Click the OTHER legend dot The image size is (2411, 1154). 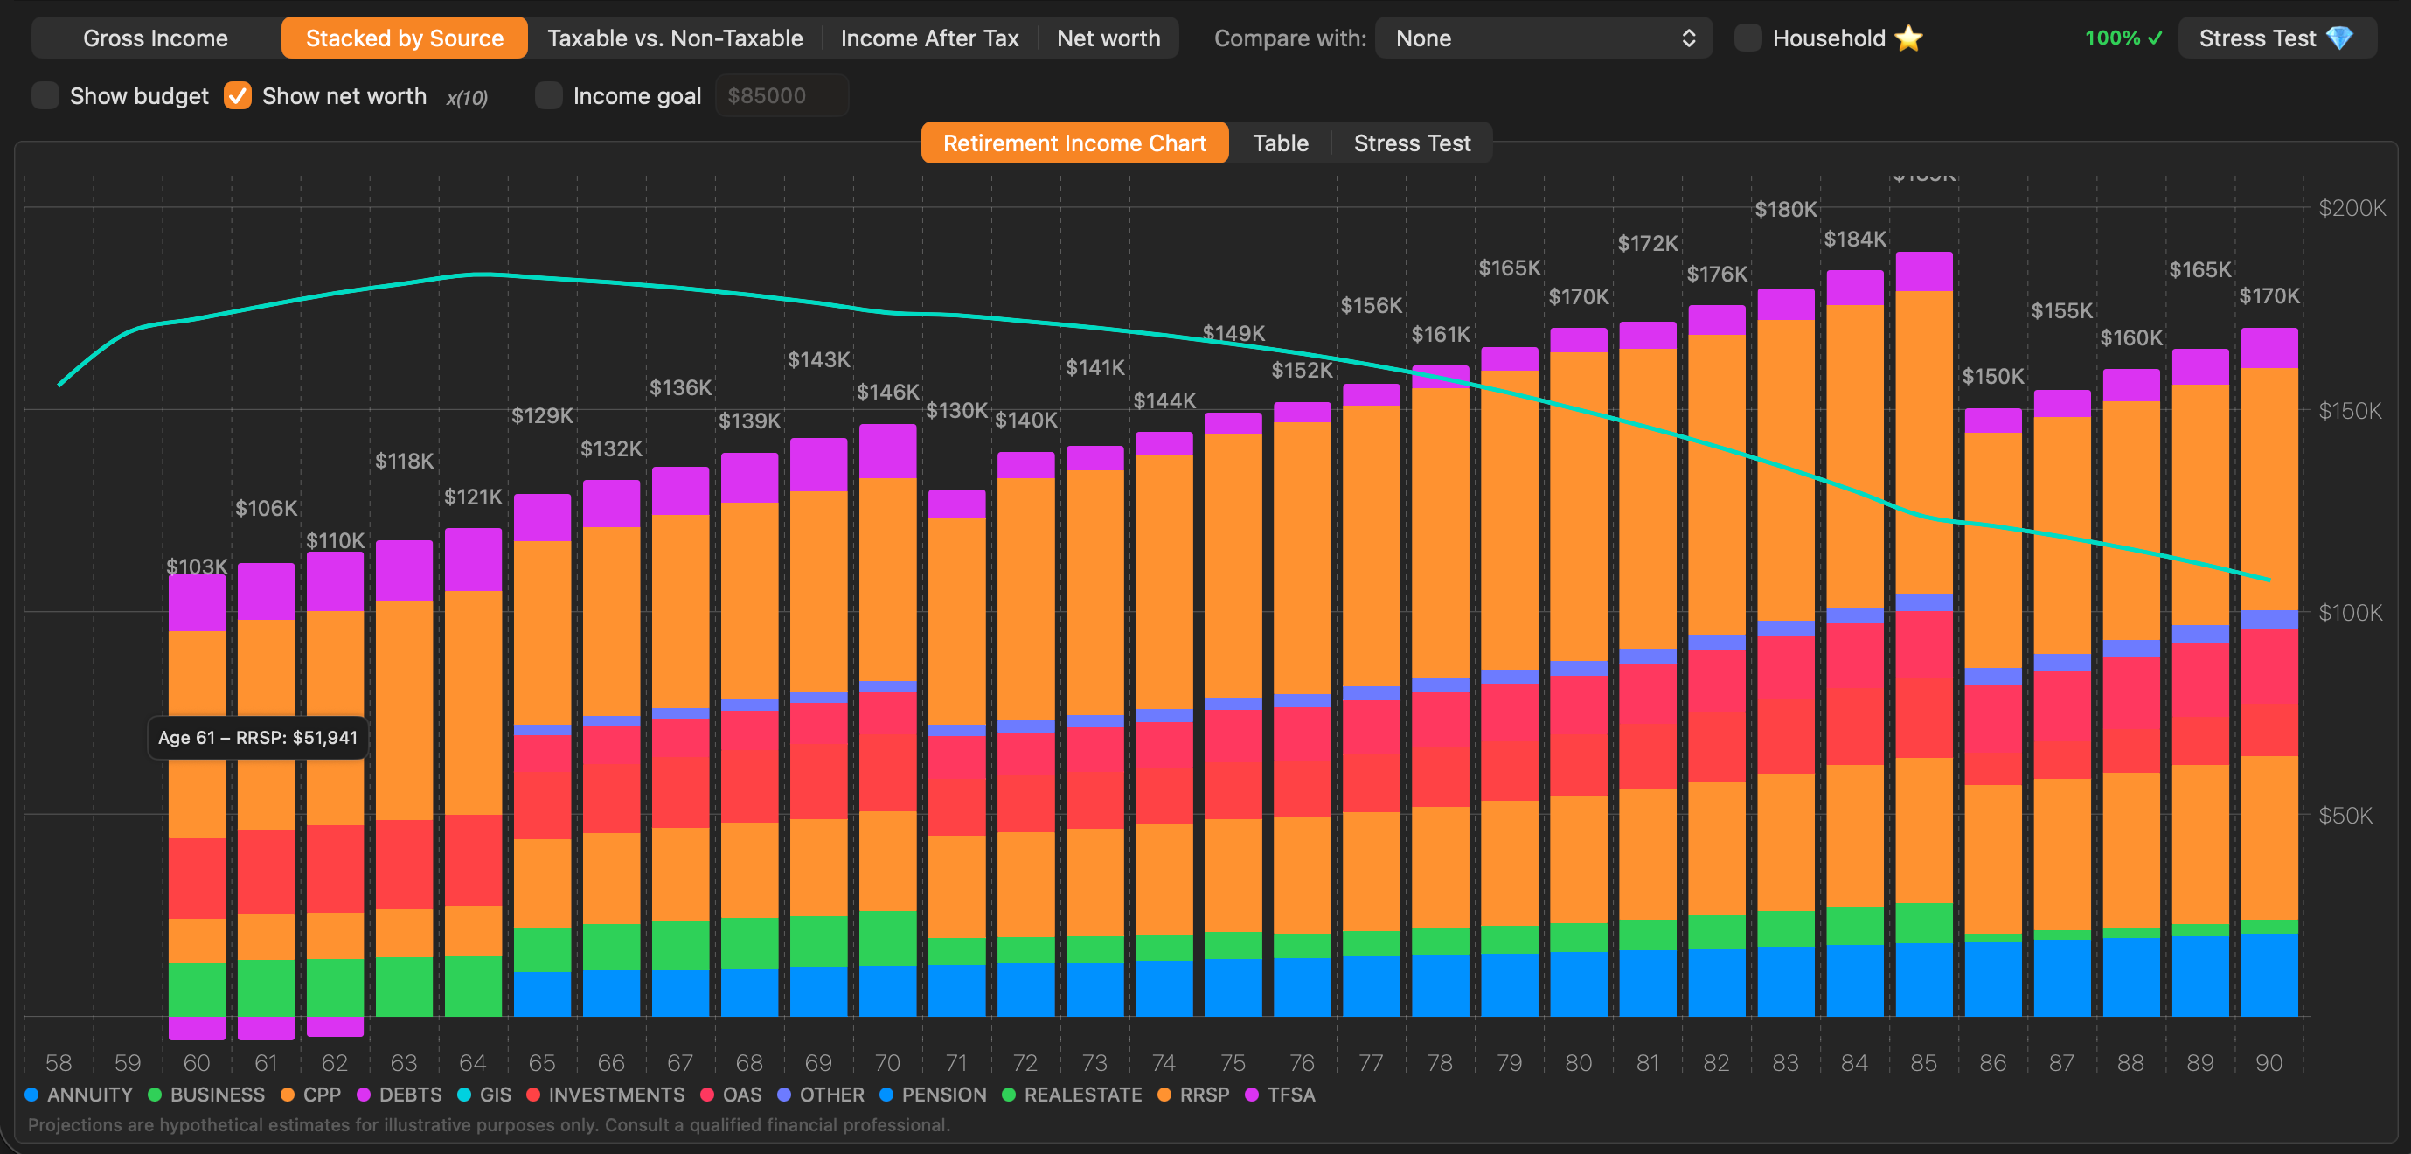(x=783, y=1094)
